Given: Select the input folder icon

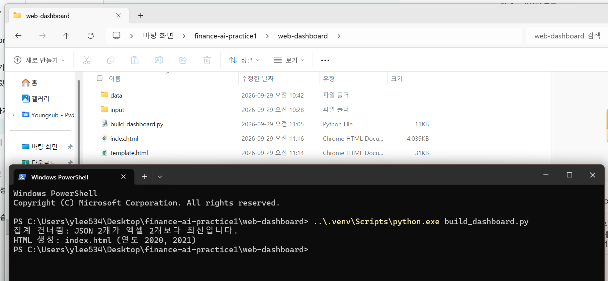Looking at the screenshot, I should tap(104, 109).
